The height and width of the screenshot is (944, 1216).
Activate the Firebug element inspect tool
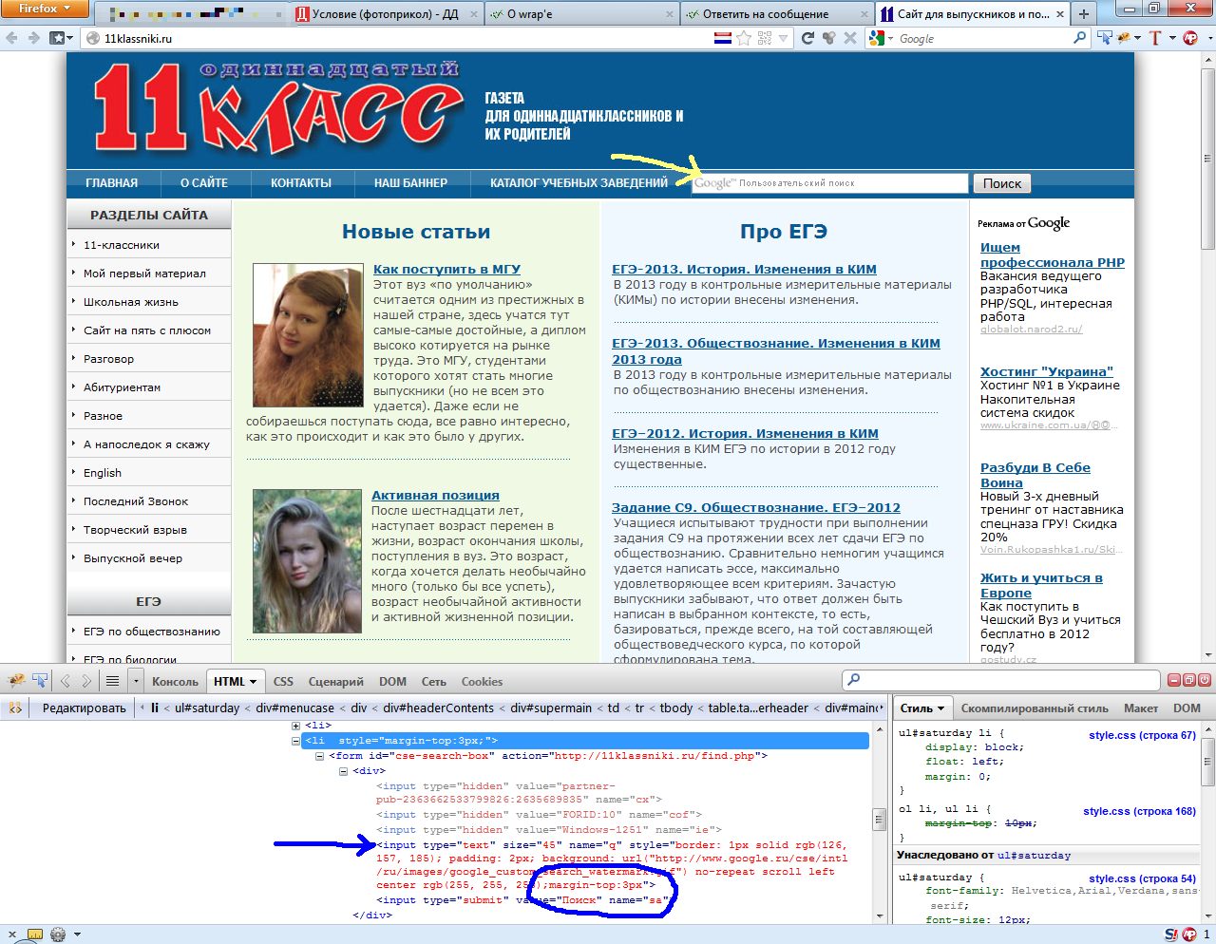(40, 681)
